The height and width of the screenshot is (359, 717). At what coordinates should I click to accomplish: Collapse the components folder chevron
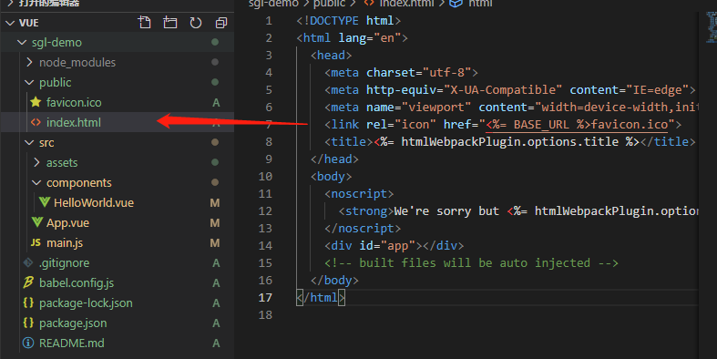36,183
